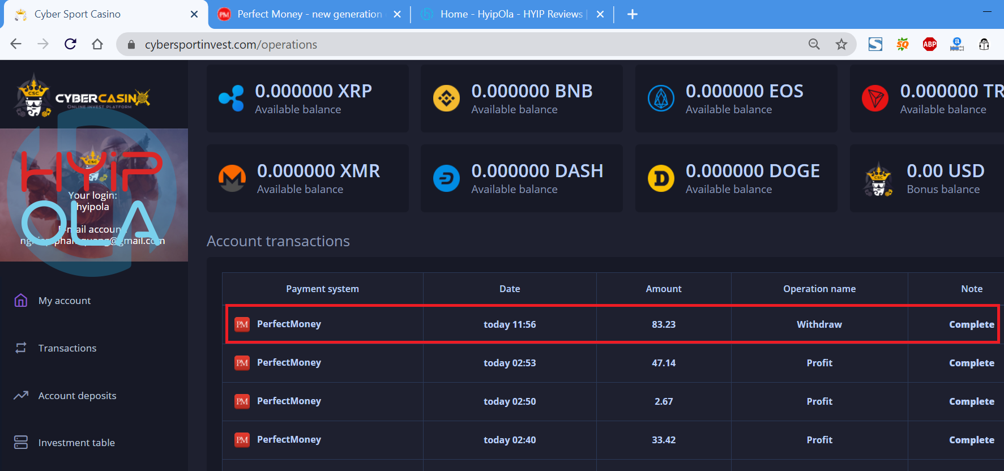The image size is (1004, 471).
Task: Click the Note column header
Action: tap(972, 289)
